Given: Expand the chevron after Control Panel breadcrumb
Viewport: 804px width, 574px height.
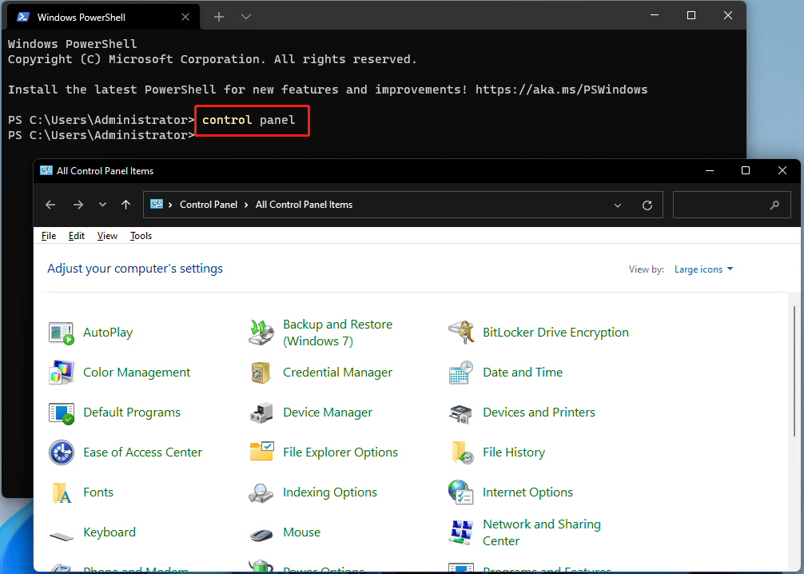Looking at the screenshot, I should point(246,205).
